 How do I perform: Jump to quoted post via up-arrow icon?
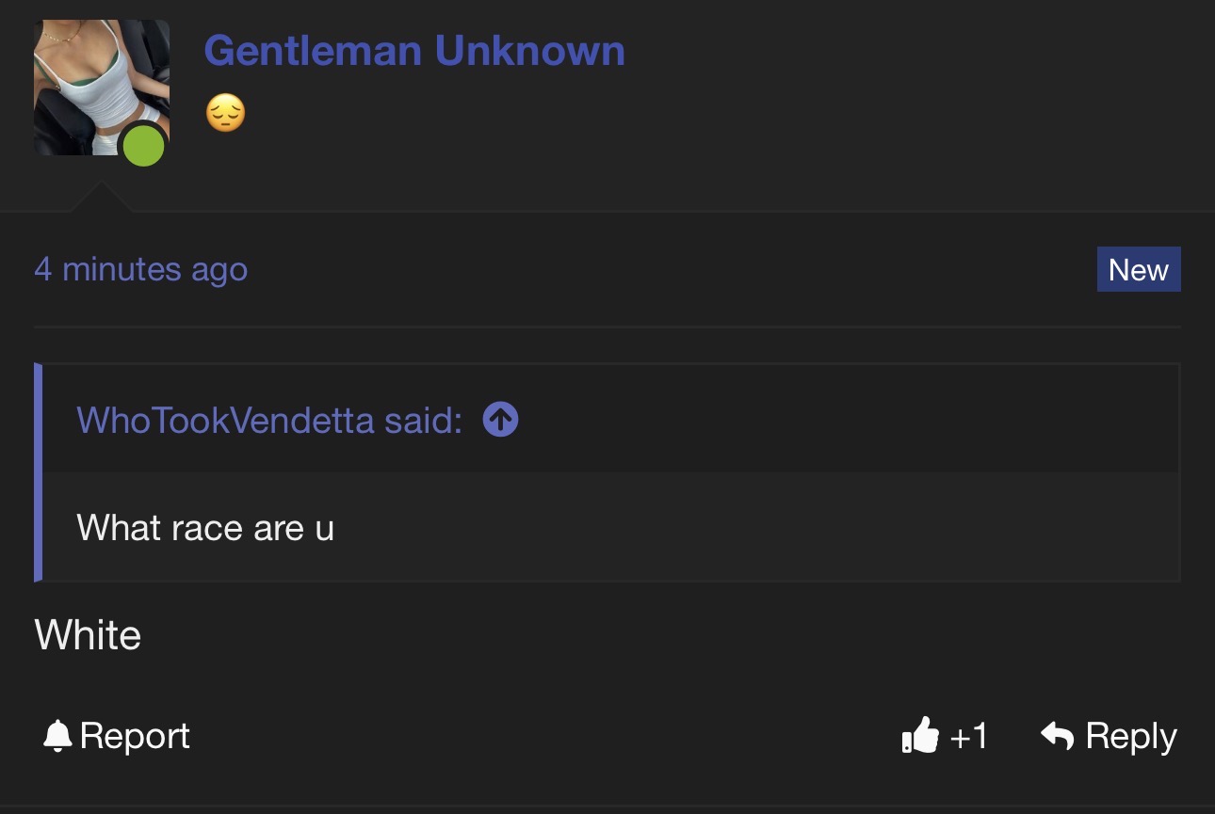click(500, 420)
